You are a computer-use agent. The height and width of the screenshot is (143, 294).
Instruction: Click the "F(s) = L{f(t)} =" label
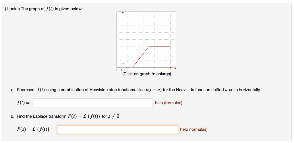[36, 130]
